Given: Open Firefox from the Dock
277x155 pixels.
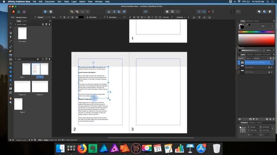Looking at the screenshot, I should click(82, 149).
